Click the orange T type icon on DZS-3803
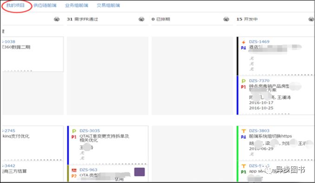The width and height of the screenshot is (315, 183). pos(243,131)
